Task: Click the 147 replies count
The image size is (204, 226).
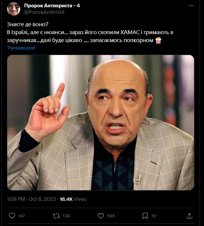Action: point(22,216)
